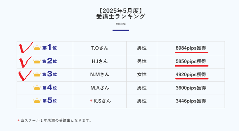Select the T.Oさん name cell
The height and width of the screenshot is (131, 239).
tap(100, 48)
